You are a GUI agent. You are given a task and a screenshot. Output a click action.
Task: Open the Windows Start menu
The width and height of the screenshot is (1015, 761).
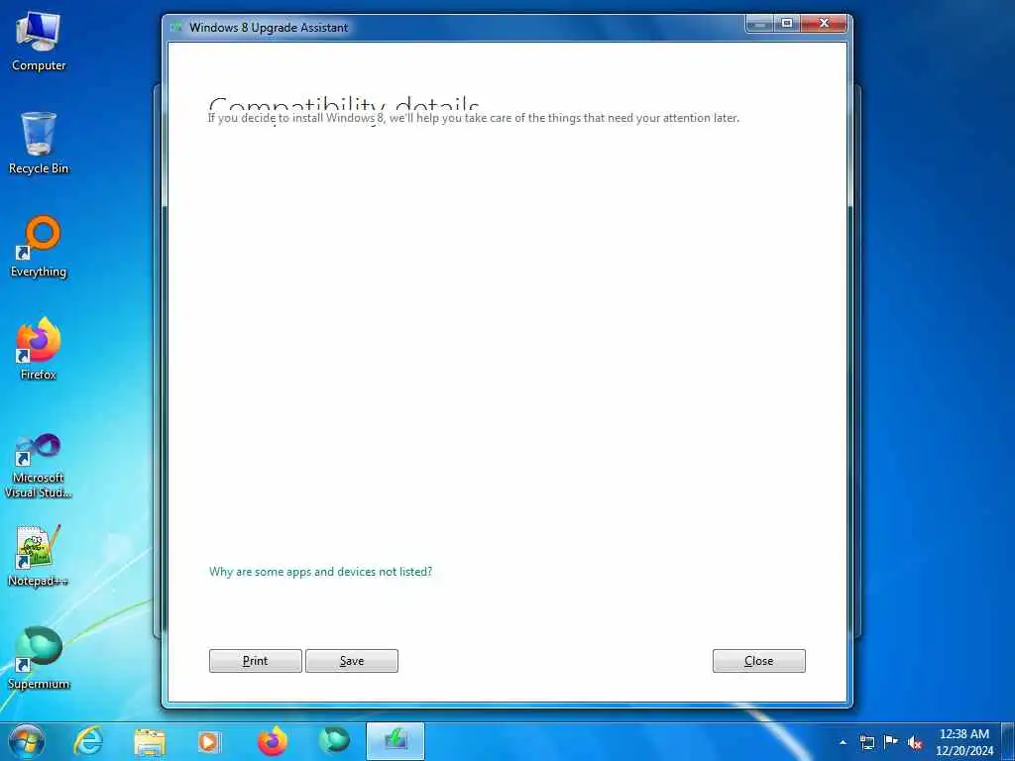click(x=27, y=741)
